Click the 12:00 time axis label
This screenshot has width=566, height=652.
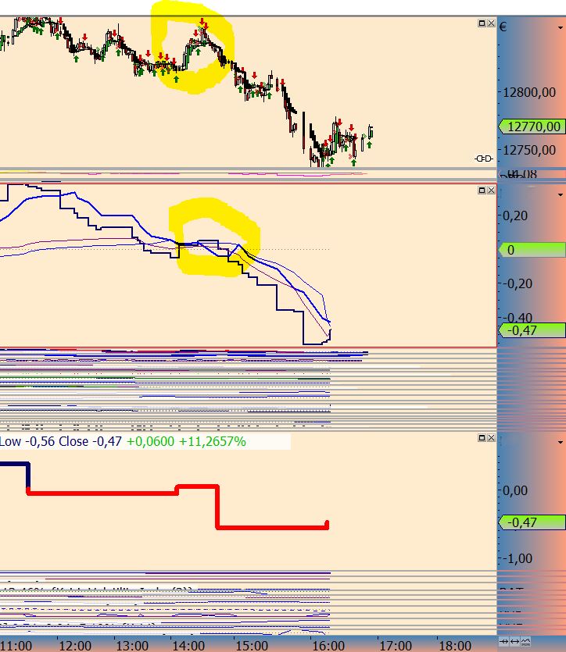click(x=75, y=646)
